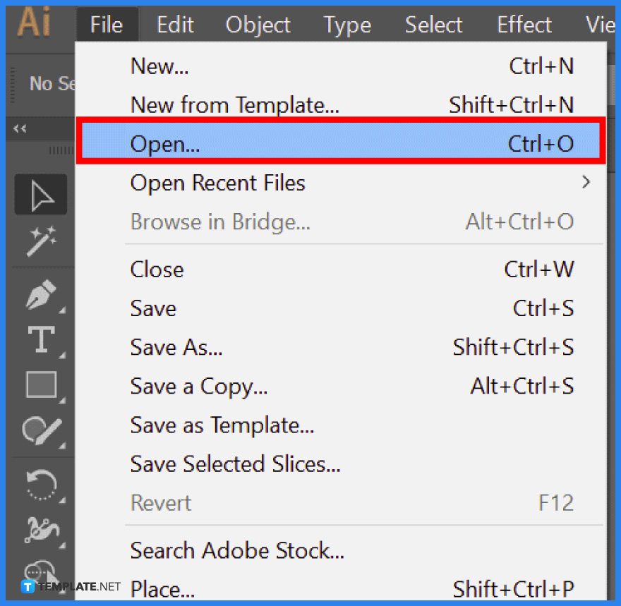The image size is (621, 606).
Task: Choose Save As... menu entry
Action: click(x=341, y=347)
